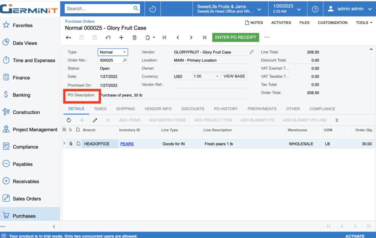
Task: Add a new record with plus icon
Action: (121, 37)
